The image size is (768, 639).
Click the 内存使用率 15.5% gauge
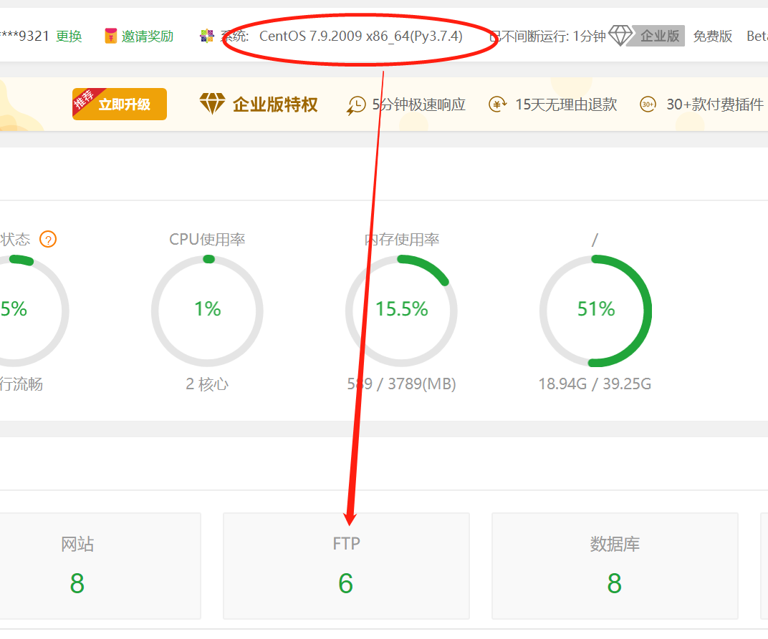point(401,311)
